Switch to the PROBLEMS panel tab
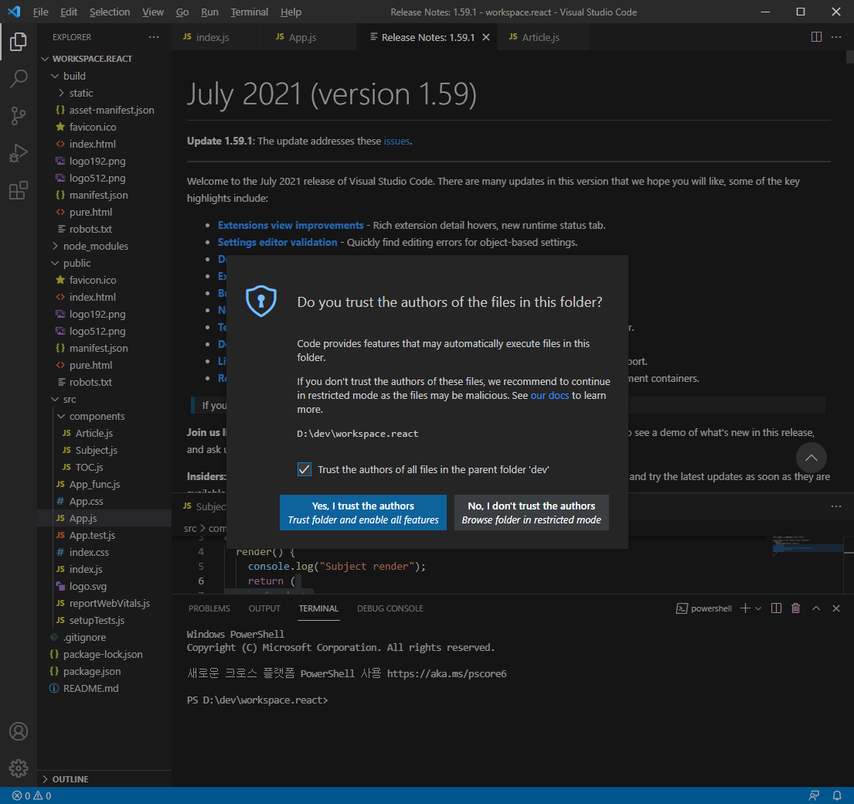This screenshot has height=804, width=854. 209,608
